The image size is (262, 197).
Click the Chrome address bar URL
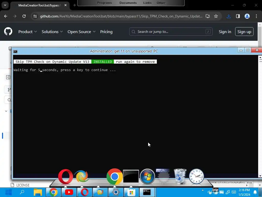[121, 16]
